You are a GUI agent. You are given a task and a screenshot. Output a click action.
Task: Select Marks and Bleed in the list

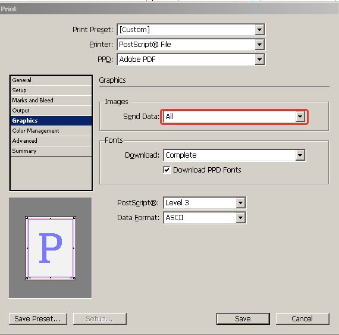(x=51, y=101)
